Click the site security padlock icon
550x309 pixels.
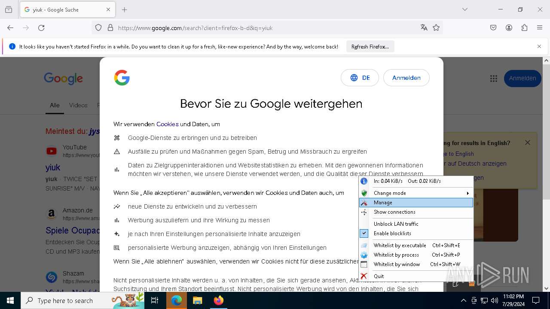(x=110, y=27)
